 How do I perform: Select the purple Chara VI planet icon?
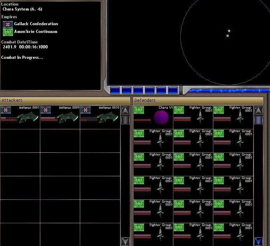click(x=161, y=117)
